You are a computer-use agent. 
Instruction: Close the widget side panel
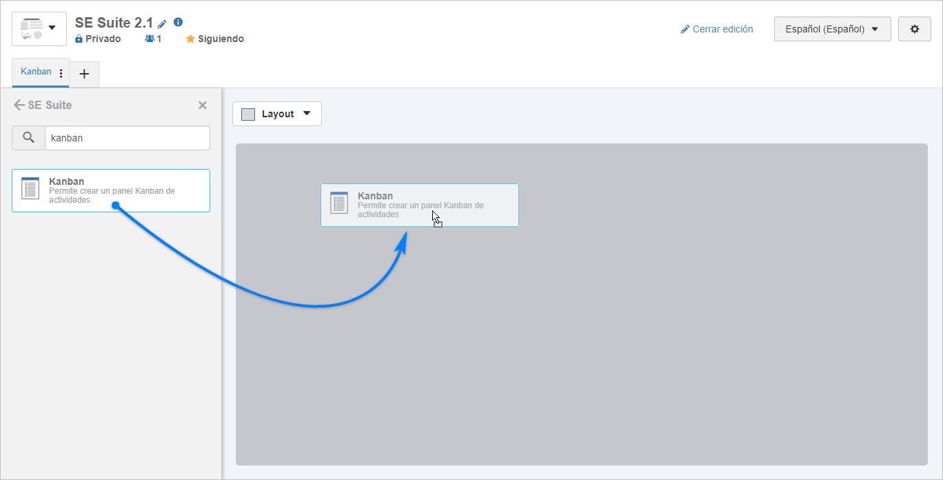tap(203, 105)
